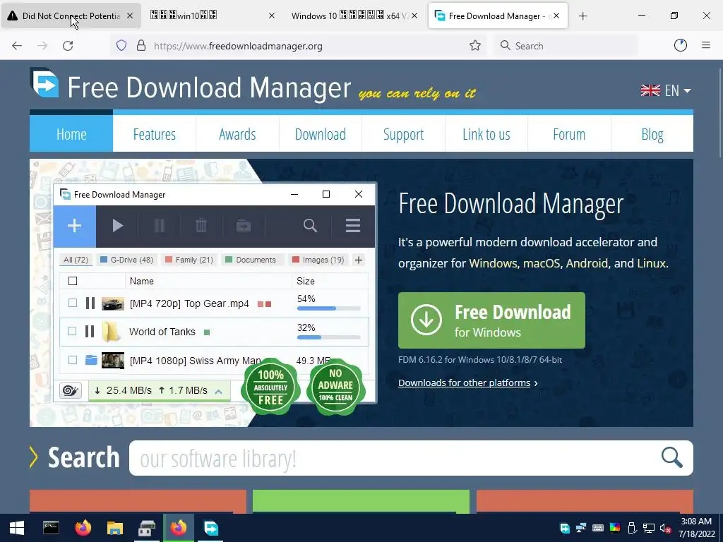Click the magnifier icon in software library search

click(x=672, y=457)
